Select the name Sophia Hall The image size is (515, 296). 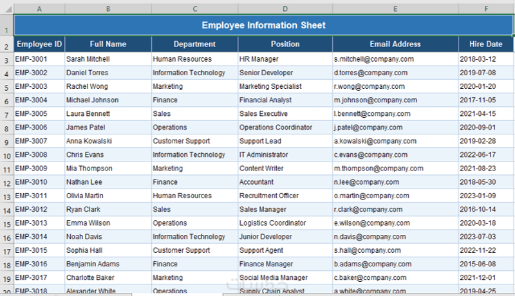click(108, 250)
